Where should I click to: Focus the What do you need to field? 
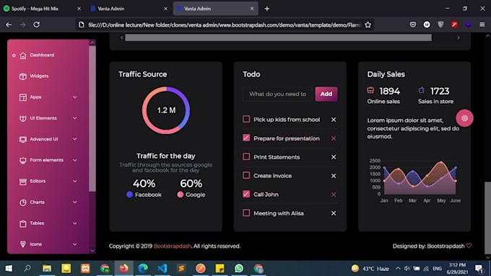click(x=279, y=94)
